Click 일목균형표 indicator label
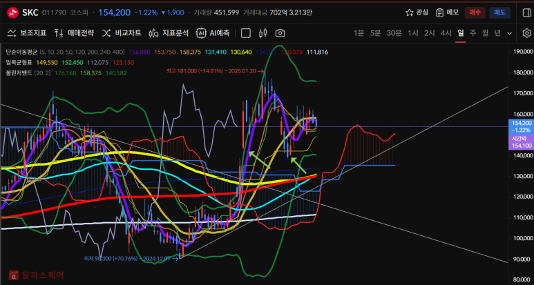 click(x=19, y=63)
